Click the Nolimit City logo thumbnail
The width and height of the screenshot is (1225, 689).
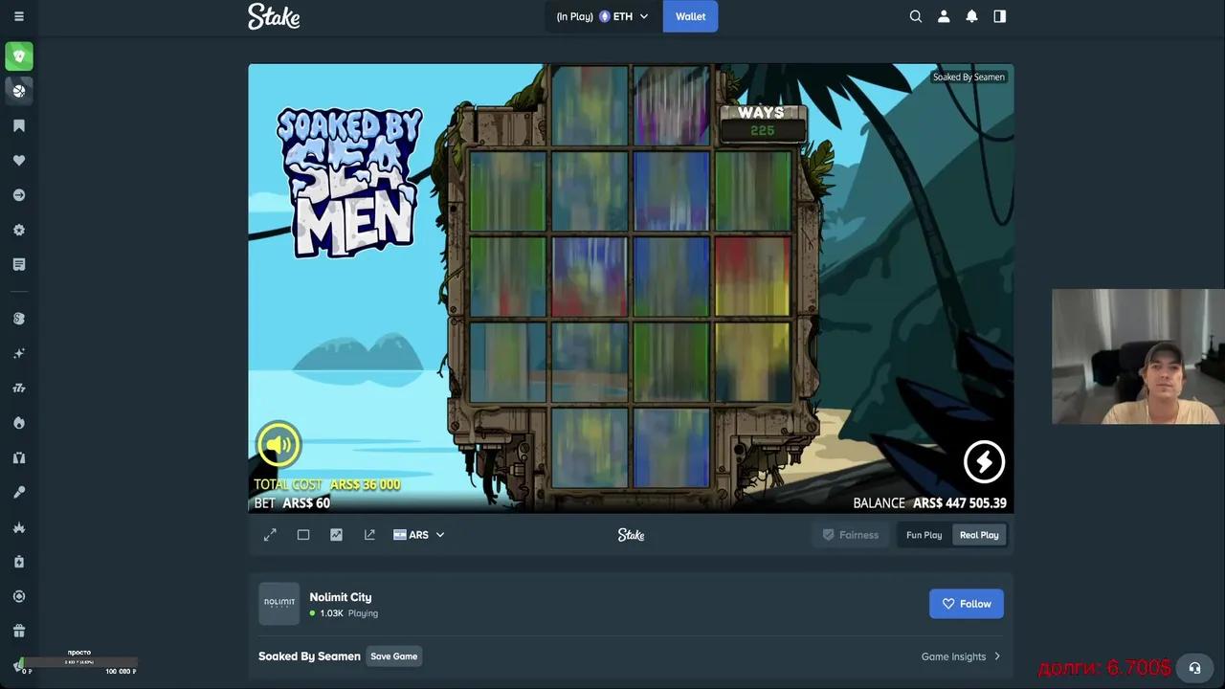(x=279, y=604)
